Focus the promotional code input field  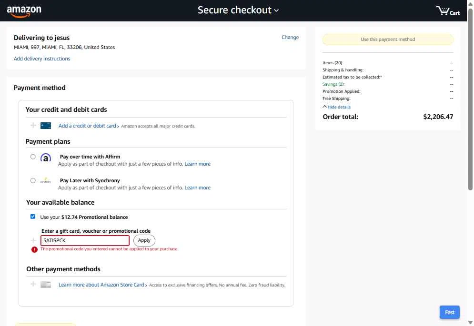85,240
